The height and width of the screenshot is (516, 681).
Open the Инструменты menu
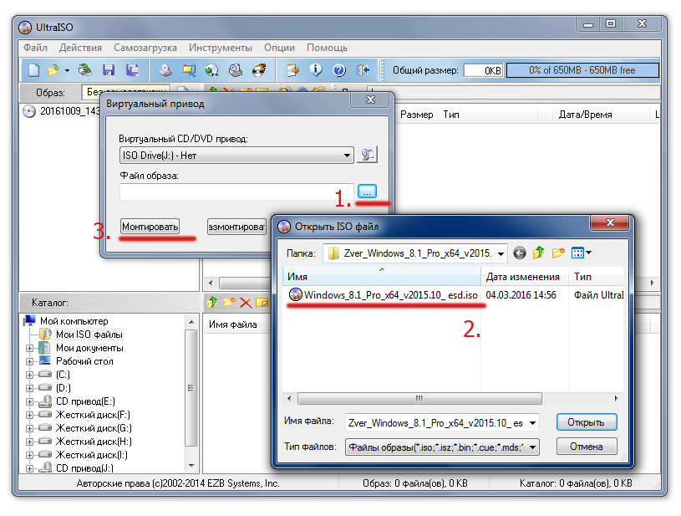tap(221, 48)
